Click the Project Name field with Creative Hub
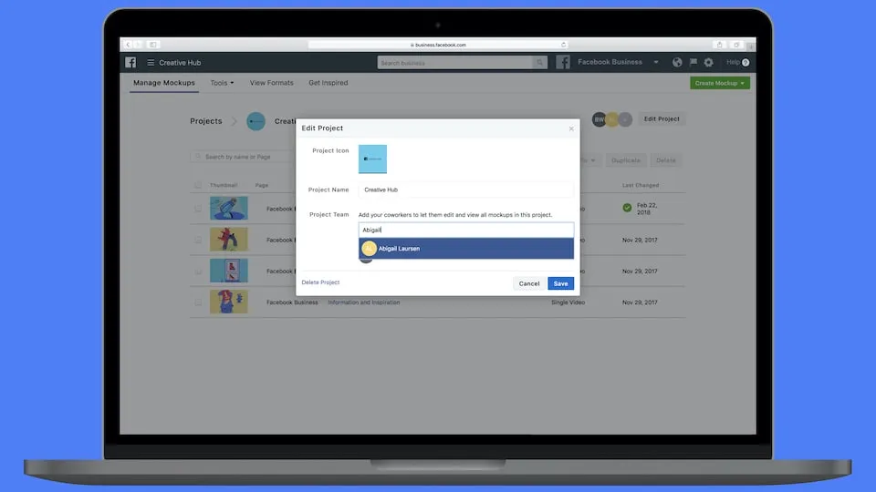This screenshot has width=876, height=492. coord(466,190)
